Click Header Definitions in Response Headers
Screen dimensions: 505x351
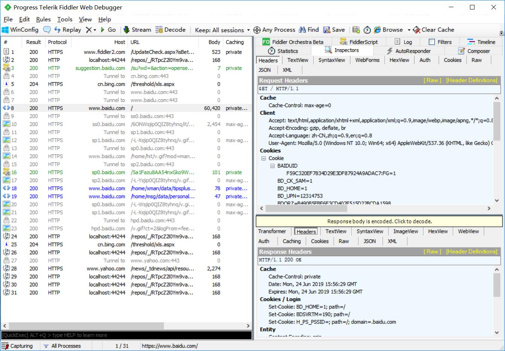(x=472, y=252)
